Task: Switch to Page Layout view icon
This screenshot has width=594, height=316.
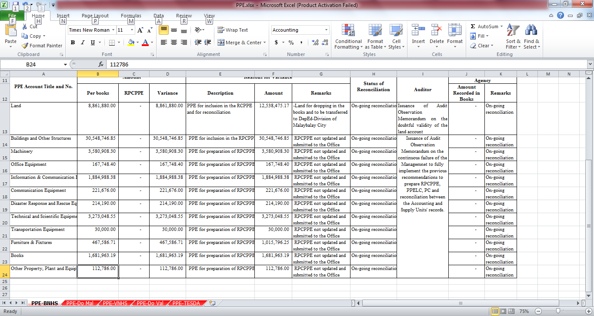Action: tap(504, 311)
